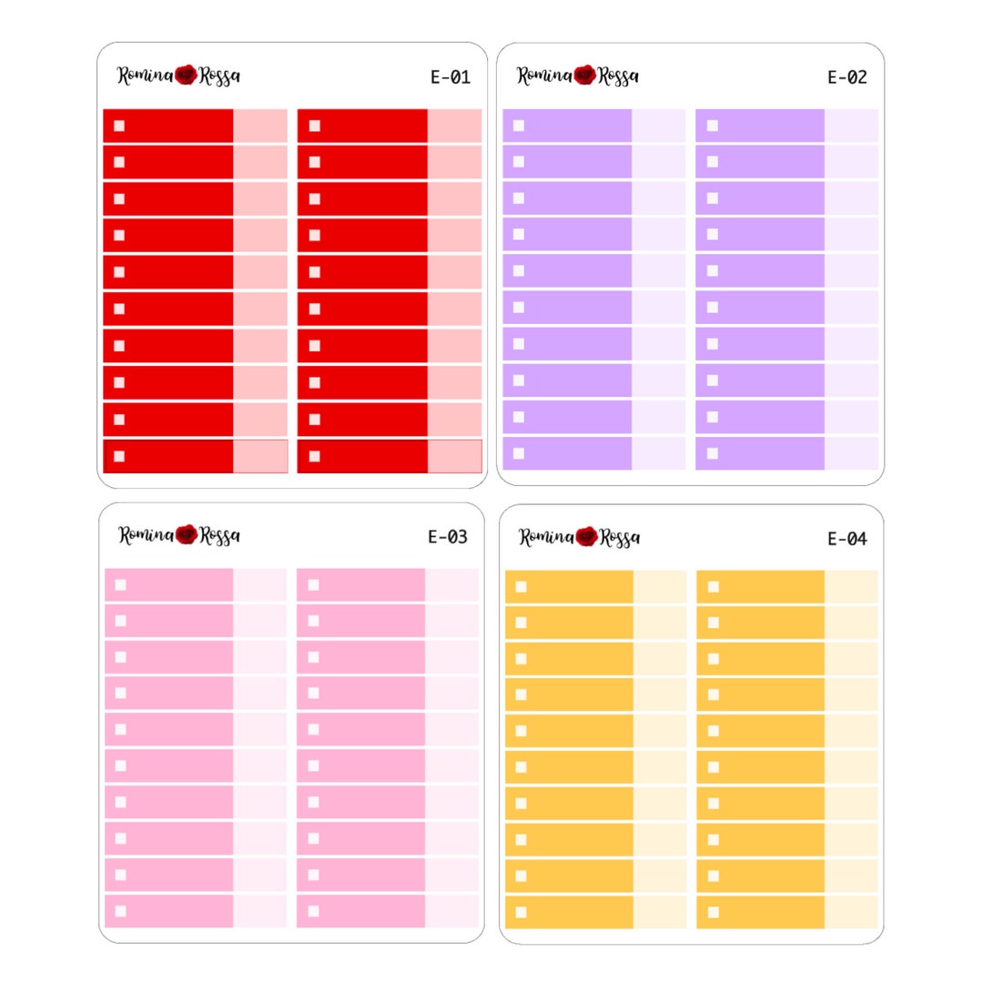Click the Romina Rossa text on yellow sheet
The width and height of the screenshot is (983, 983).
click(x=579, y=537)
